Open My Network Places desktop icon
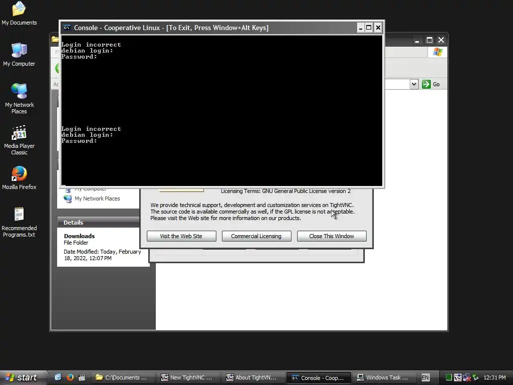Viewport: 513px width, 385px height. pyautogui.click(x=19, y=98)
